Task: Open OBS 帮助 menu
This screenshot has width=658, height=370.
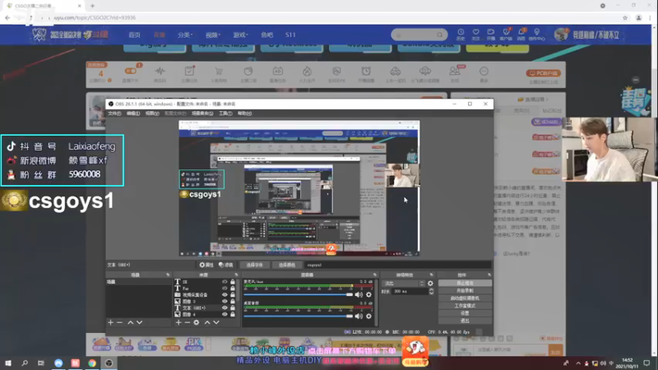Action: click(244, 113)
